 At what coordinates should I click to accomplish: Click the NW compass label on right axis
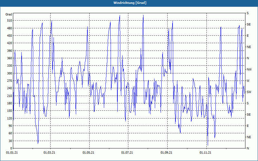[x=249, y=70]
